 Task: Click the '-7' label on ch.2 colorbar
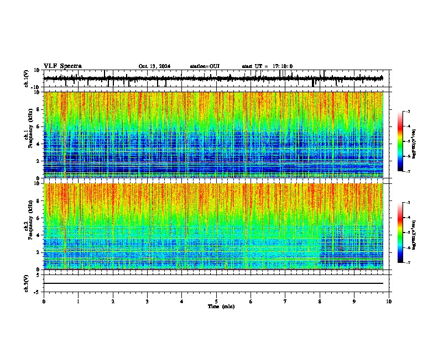click(408, 262)
